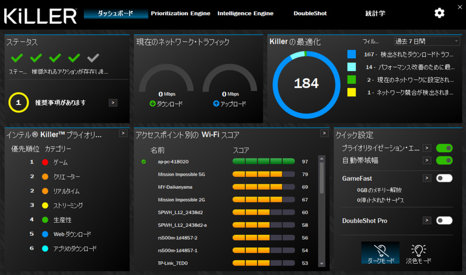This screenshot has height=275, width=466.
Task: Click the Wi-Fi list scrollbar up arrow
Action: [322, 159]
